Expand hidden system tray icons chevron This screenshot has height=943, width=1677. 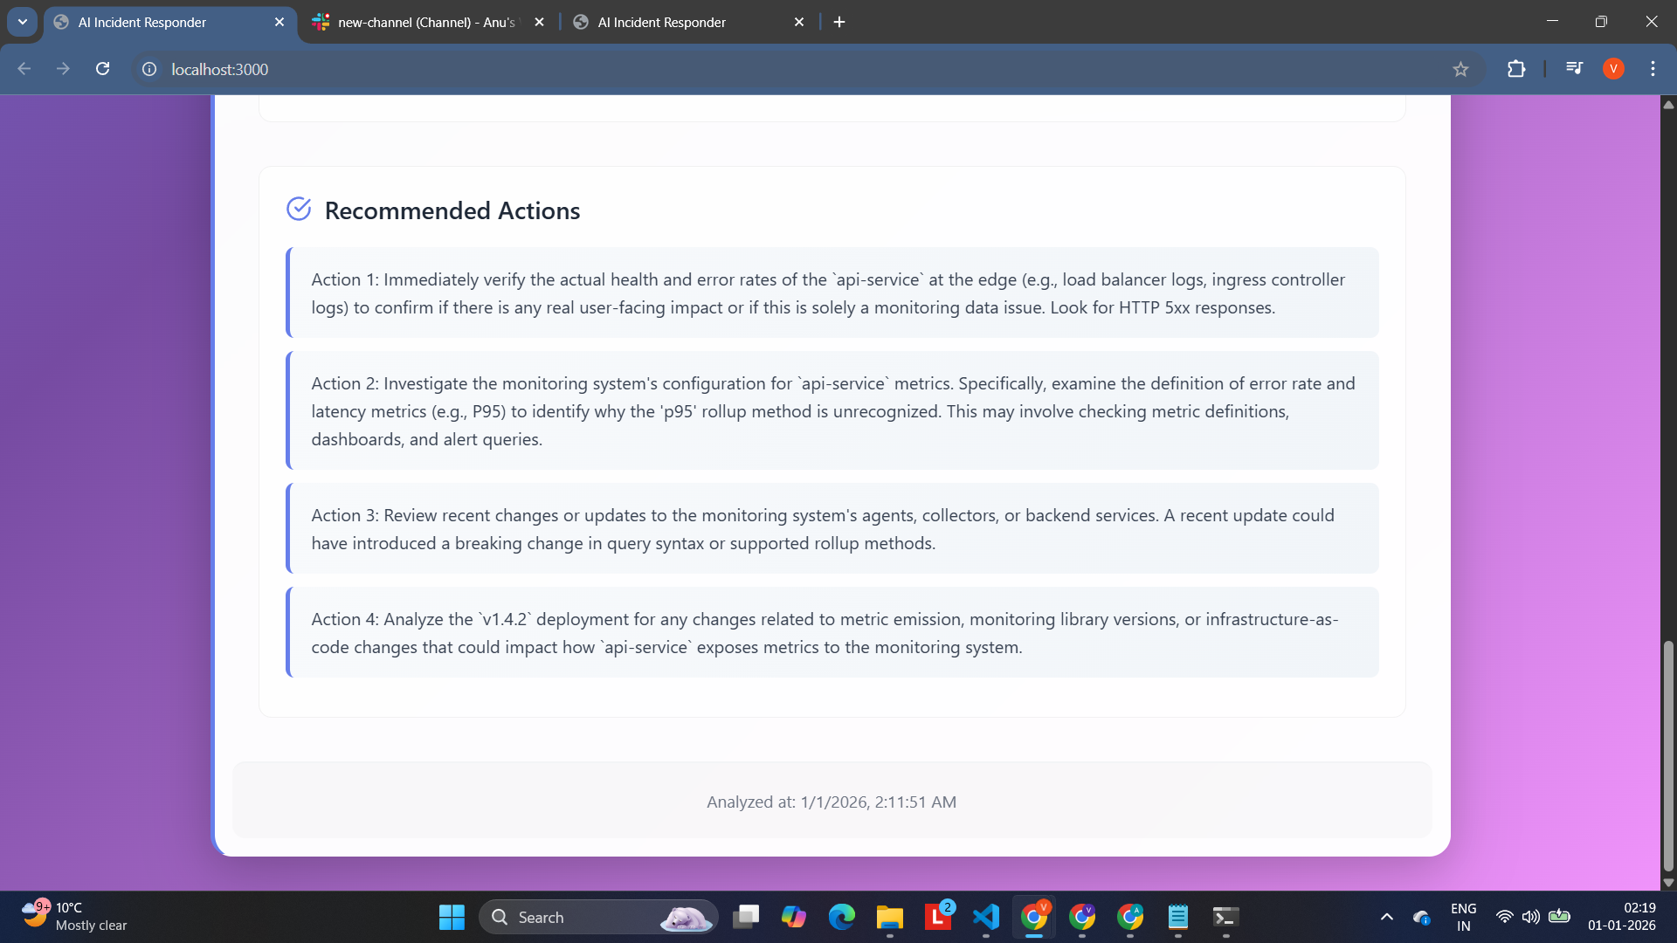(1386, 917)
